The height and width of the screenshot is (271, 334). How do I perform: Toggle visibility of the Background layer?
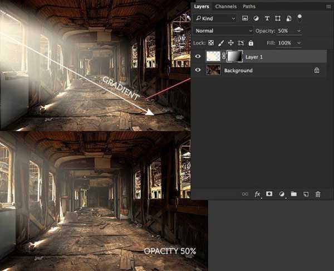(x=198, y=70)
